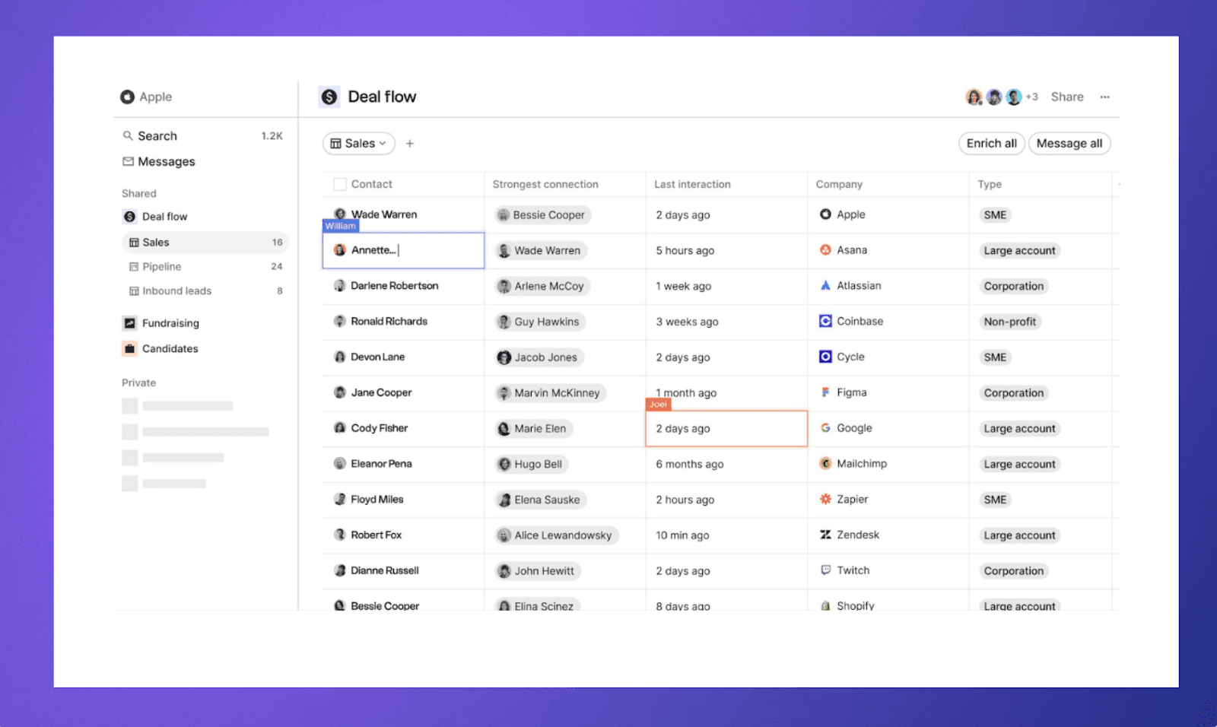Click the Annette name input field being edited
This screenshot has width=1217, height=727.
point(403,250)
